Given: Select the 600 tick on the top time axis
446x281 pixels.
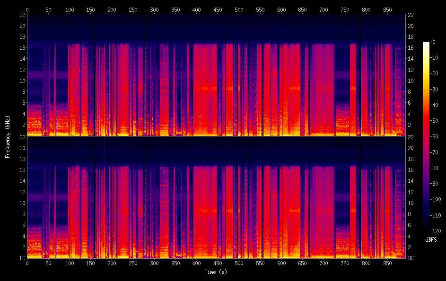Looking at the screenshot, I should click(x=281, y=9).
